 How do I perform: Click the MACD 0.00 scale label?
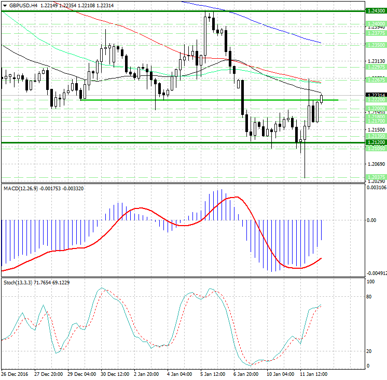(x=371, y=220)
